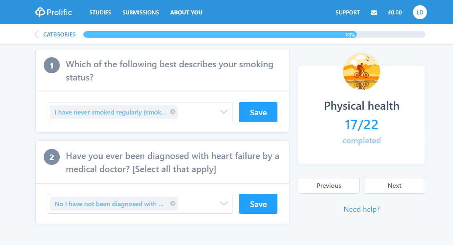Switch to About You tab
The width and height of the screenshot is (453, 245).
(x=186, y=12)
